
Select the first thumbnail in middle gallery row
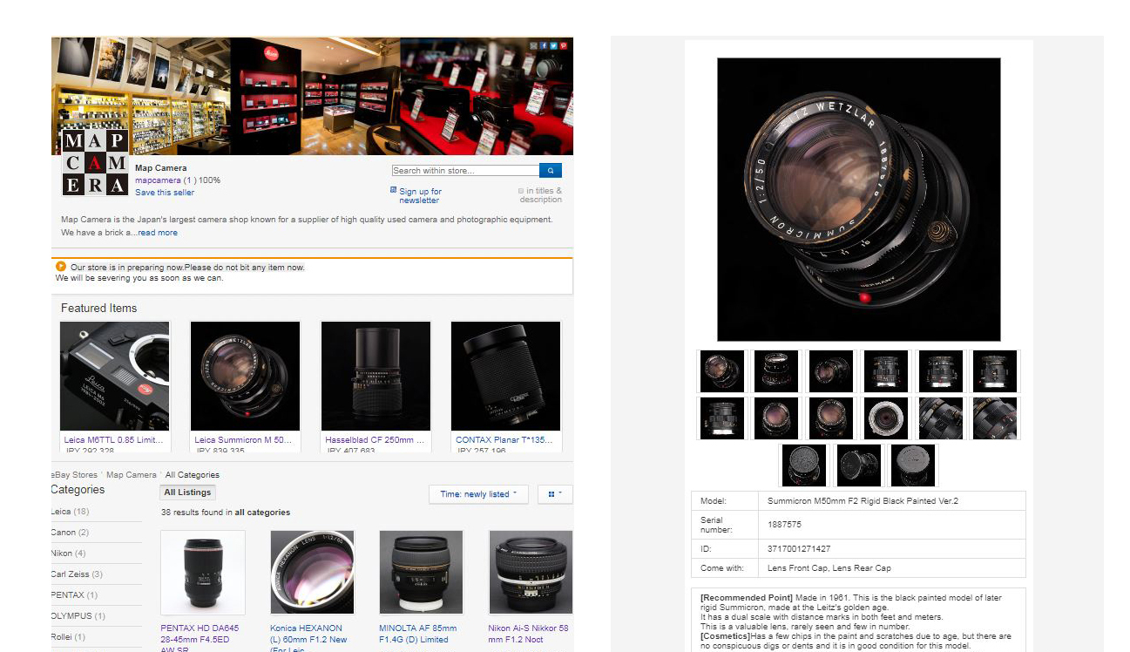[x=722, y=418]
